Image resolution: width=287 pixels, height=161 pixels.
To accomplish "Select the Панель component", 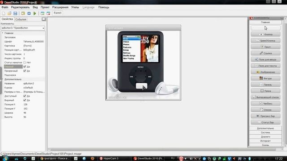I will point(265,85).
